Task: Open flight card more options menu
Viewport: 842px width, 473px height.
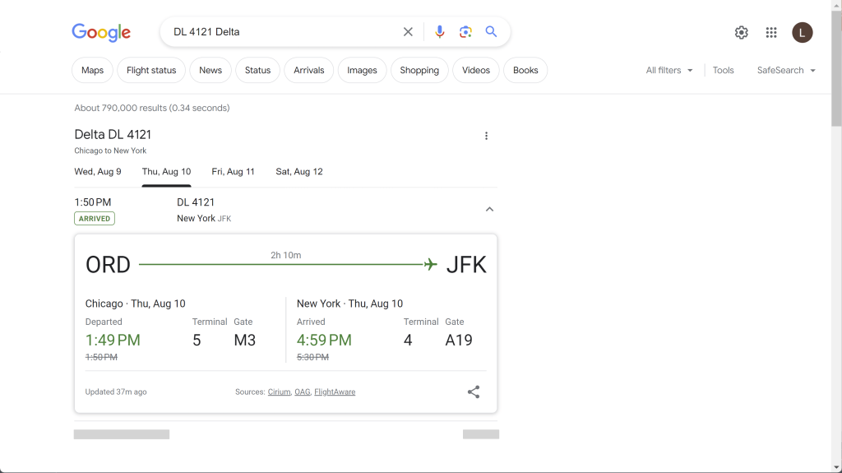Action: [486, 136]
